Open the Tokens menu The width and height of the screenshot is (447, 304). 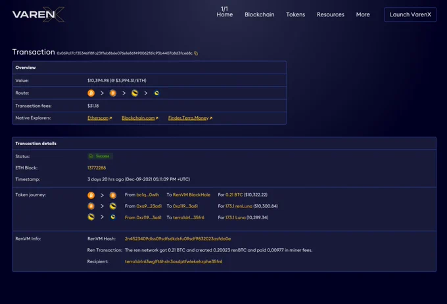pos(296,14)
